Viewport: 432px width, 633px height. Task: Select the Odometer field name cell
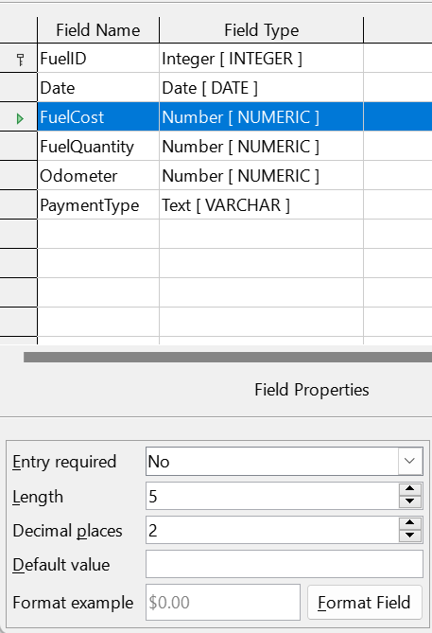coord(98,176)
